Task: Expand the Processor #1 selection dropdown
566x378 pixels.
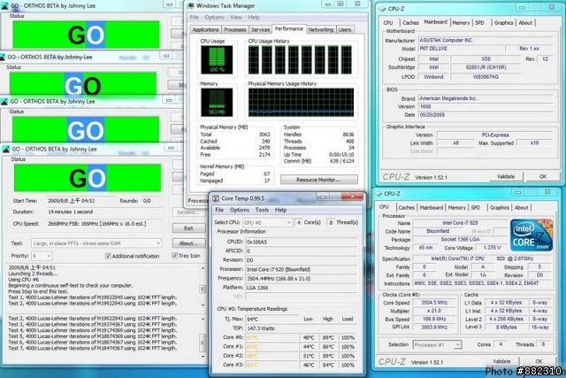Action: click(437, 344)
